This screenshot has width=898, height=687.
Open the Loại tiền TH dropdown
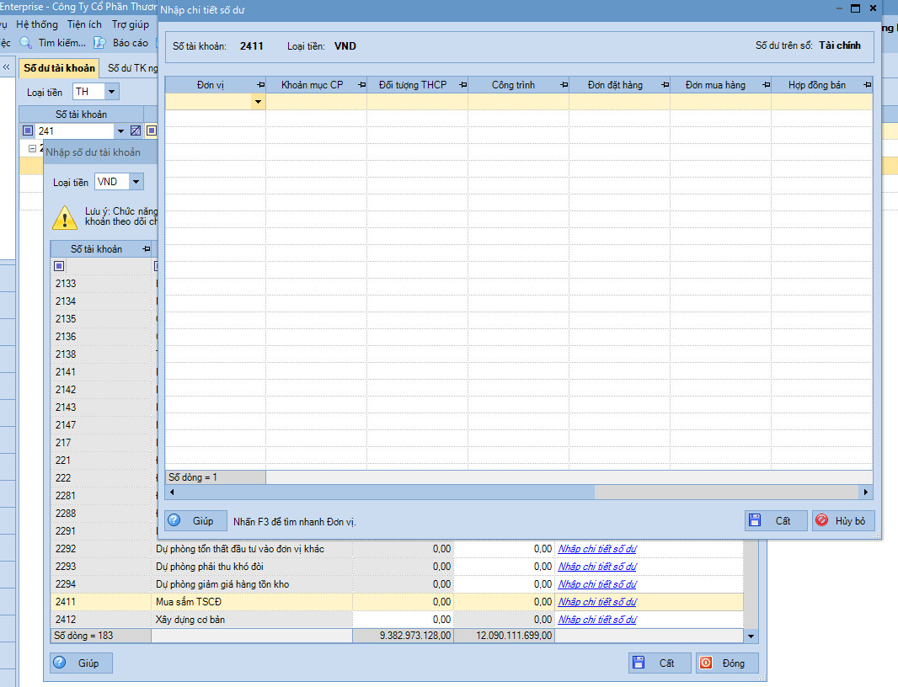pyautogui.click(x=111, y=92)
